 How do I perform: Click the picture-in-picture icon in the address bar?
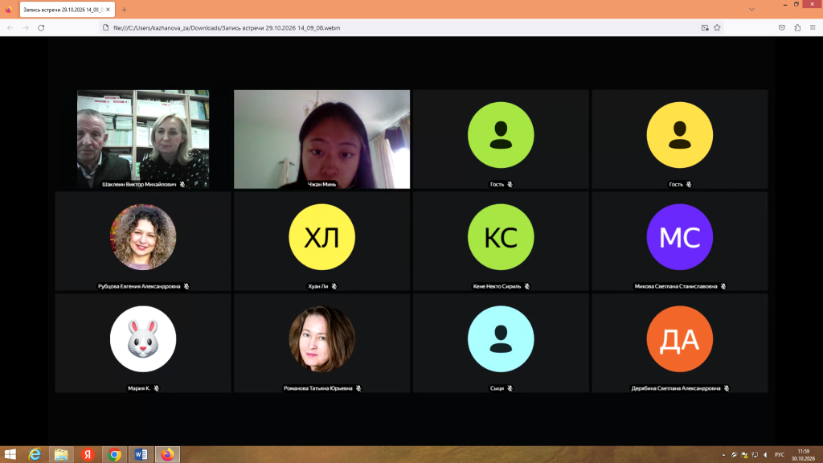pos(705,28)
